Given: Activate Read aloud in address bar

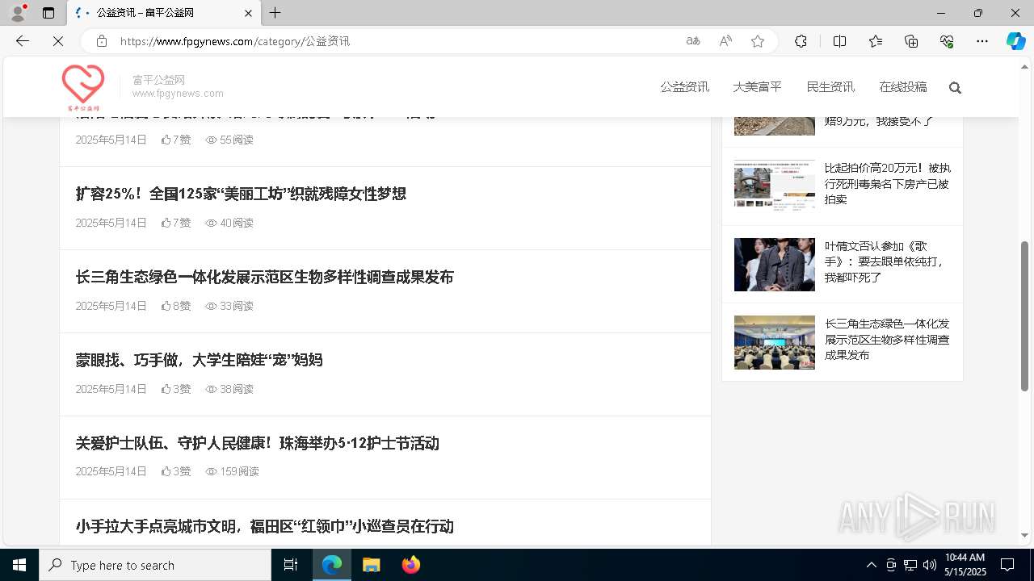Looking at the screenshot, I should coord(725,41).
